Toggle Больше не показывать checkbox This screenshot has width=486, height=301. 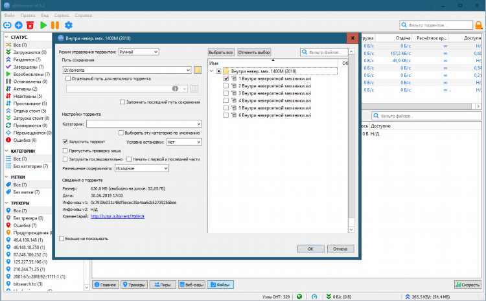pyautogui.click(x=62, y=239)
